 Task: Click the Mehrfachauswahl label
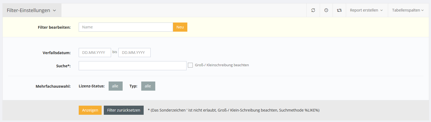tap(53, 86)
